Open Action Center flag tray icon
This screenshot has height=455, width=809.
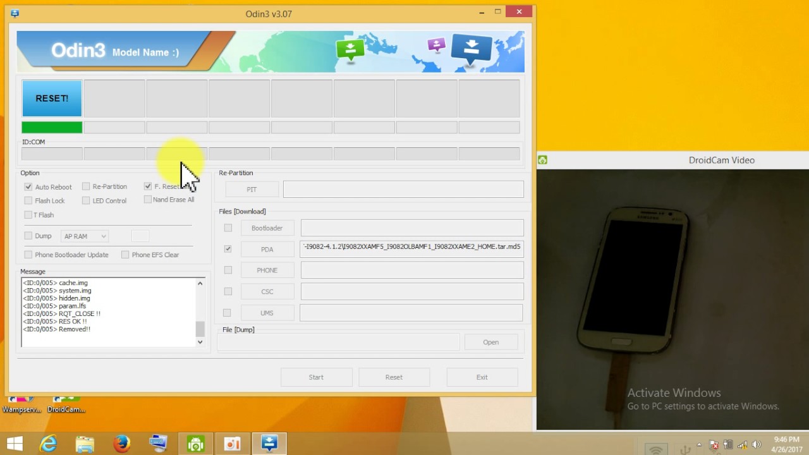point(714,445)
